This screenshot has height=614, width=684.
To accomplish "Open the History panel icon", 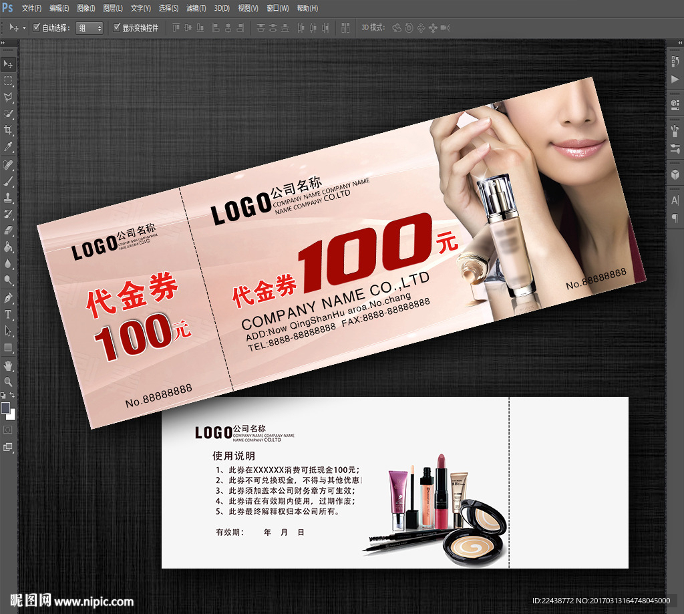I will point(675,61).
